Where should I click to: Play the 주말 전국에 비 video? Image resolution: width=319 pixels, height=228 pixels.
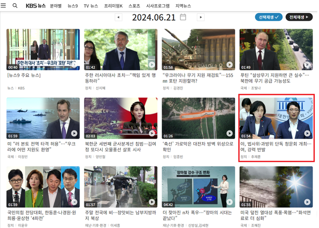tap(152, 202)
